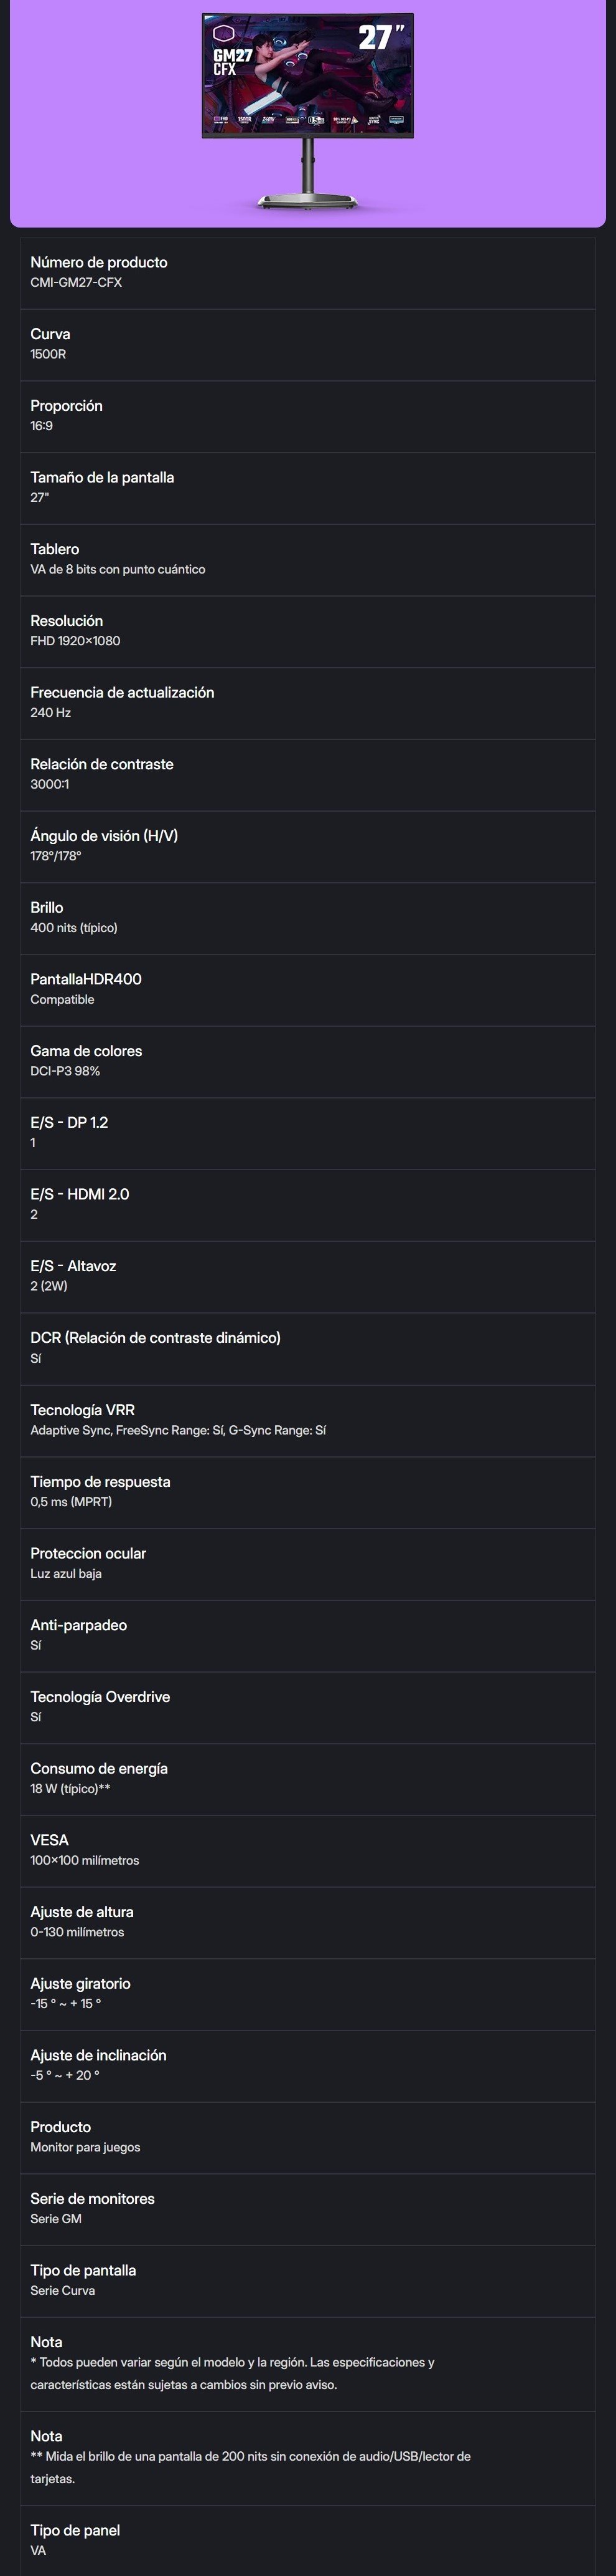Click the Tecnología VRR spec row

[x=307, y=1420]
